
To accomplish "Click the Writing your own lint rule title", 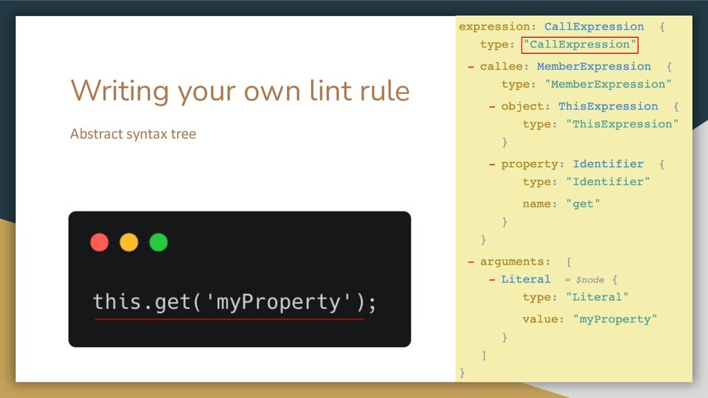I will [240, 92].
